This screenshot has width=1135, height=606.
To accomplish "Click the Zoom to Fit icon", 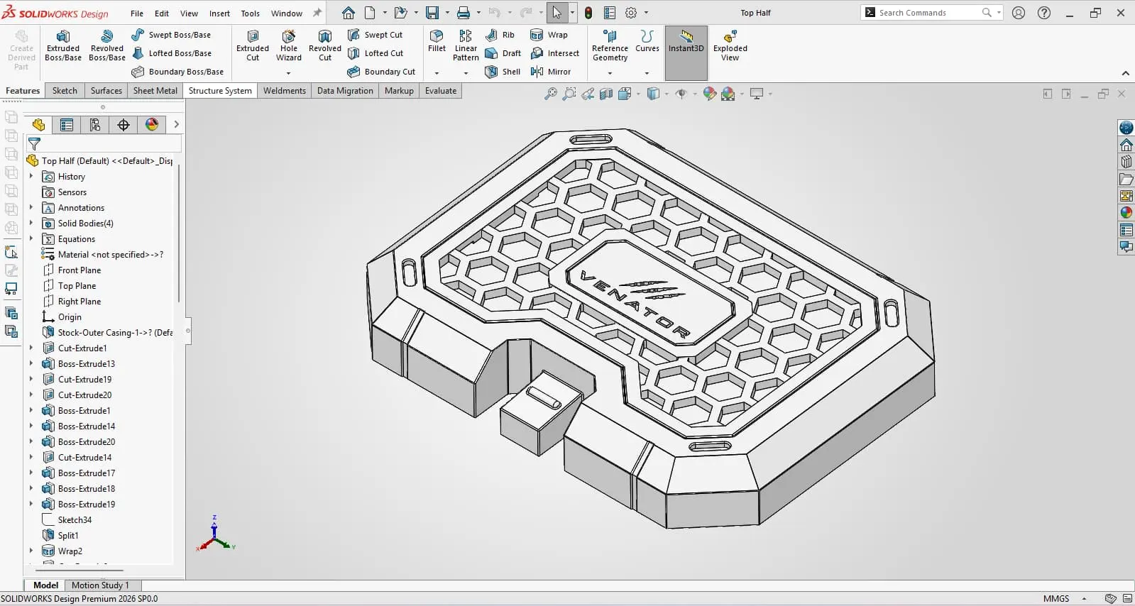I will point(551,94).
